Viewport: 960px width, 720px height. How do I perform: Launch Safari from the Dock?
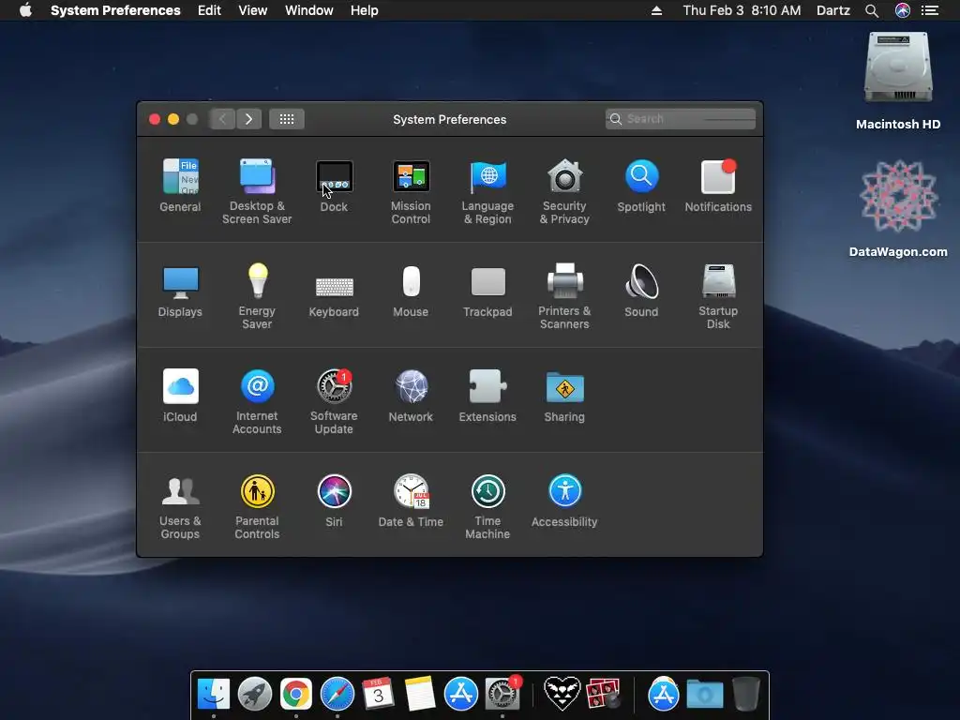(x=337, y=694)
